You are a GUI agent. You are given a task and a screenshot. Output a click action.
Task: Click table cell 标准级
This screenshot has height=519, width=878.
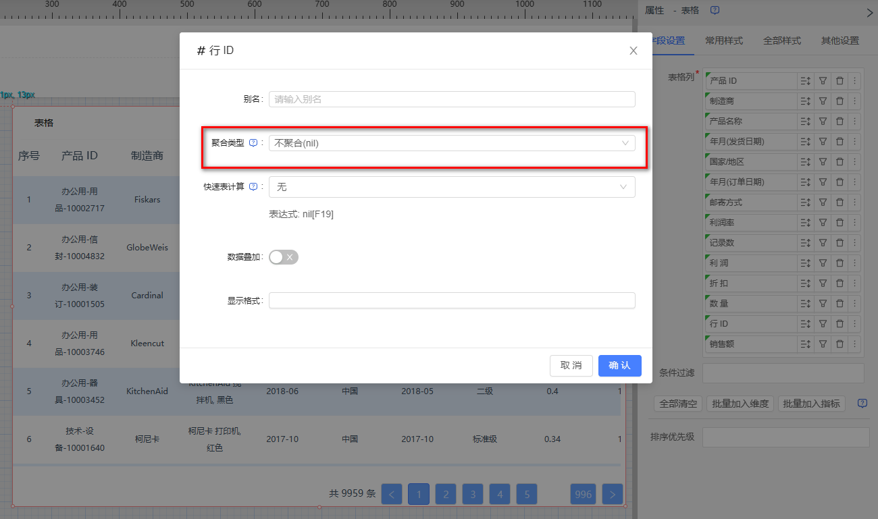click(x=485, y=439)
